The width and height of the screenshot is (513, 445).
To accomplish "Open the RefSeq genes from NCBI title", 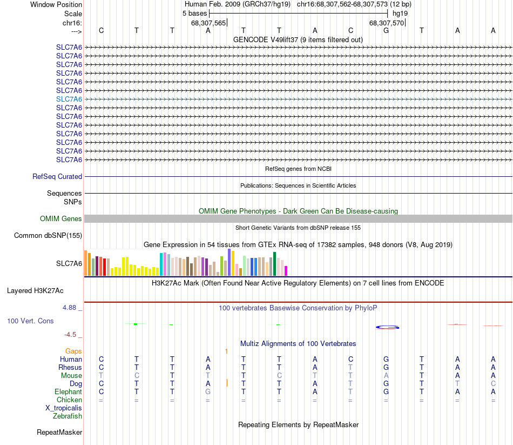I will click(x=298, y=169).
